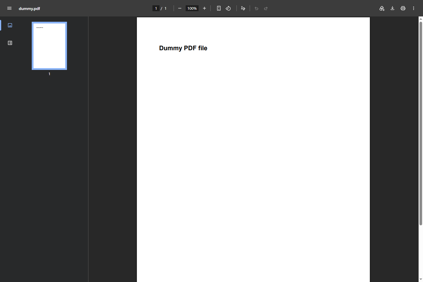Click the vertical scrollbar thumb
The width and height of the screenshot is (423, 282).
coord(421,123)
